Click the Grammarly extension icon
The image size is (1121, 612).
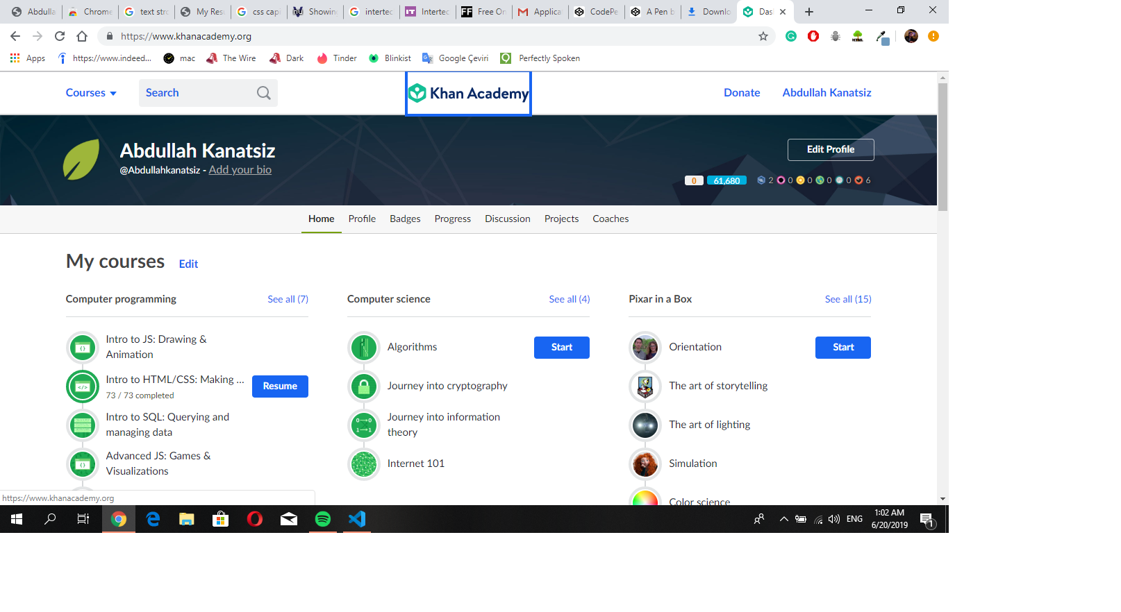tap(791, 36)
